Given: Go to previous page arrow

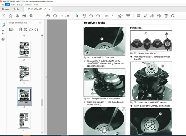Looking at the screenshot, I should [48, 16].
